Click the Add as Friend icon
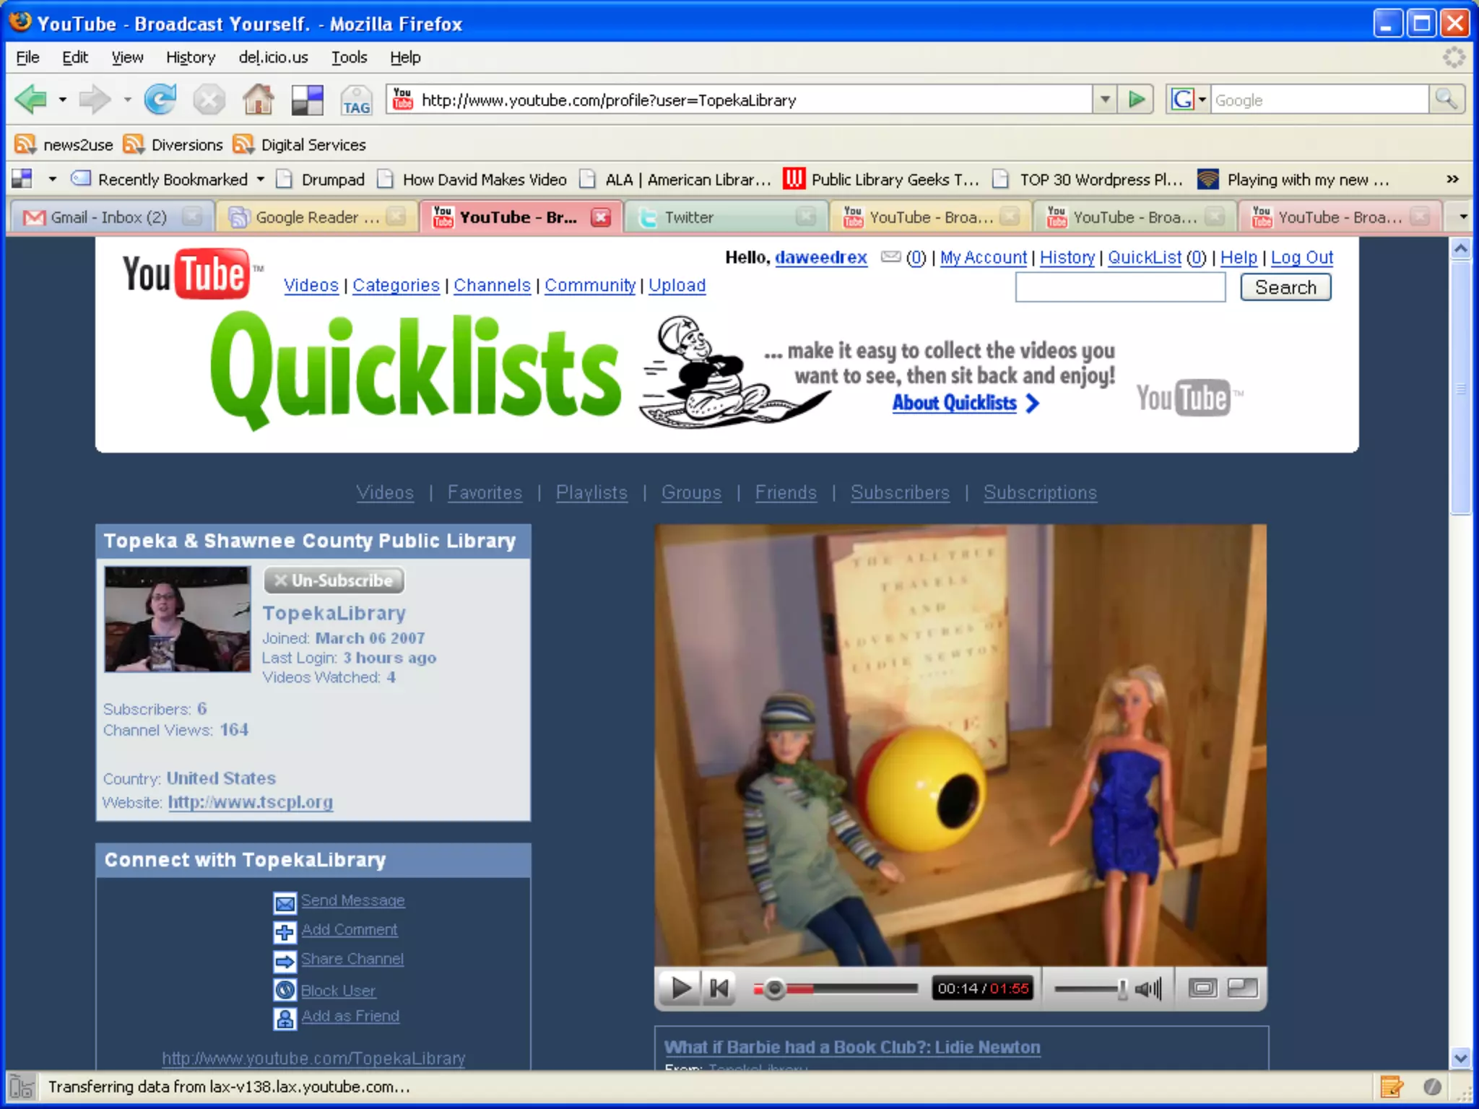Image resolution: width=1479 pixels, height=1109 pixels. [x=285, y=1018]
